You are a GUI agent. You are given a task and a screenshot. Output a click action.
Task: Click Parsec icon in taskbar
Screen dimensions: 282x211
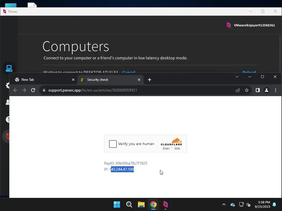(166, 204)
